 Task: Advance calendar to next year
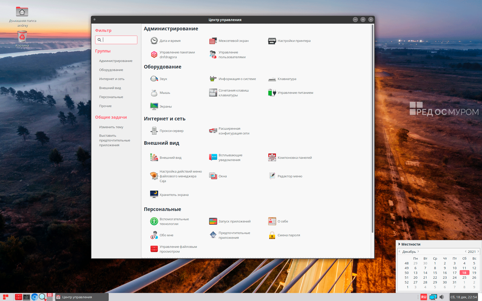(478, 251)
